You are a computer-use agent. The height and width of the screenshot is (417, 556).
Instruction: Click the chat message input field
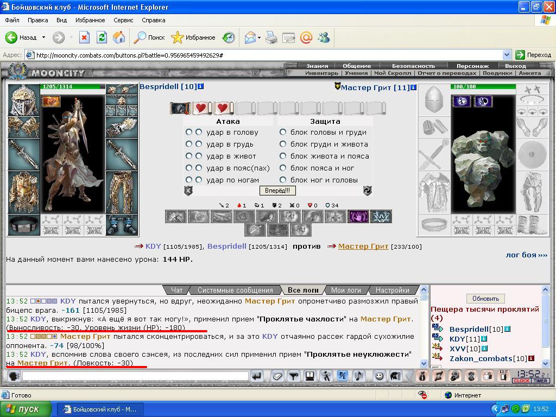click(x=135, y=376)
